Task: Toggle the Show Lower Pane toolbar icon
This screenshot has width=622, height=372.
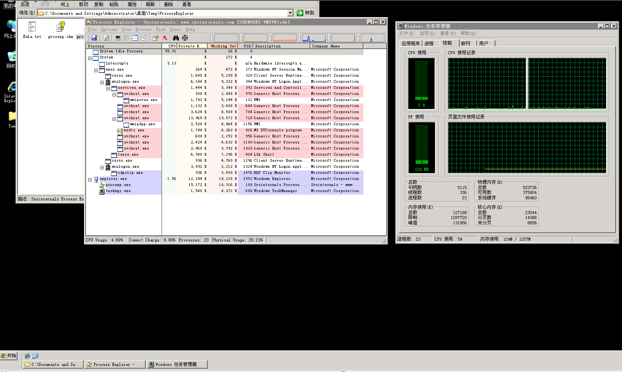Action: pyautogui.click(x=135, y=38)
